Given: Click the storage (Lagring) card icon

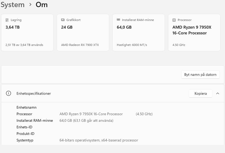Looking at the screenshot, I should point(7,20).
